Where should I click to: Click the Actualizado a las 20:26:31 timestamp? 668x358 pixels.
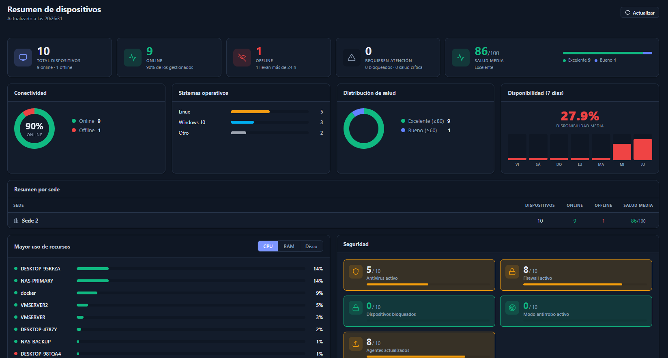pyautogui.click(x=35, y=19)
